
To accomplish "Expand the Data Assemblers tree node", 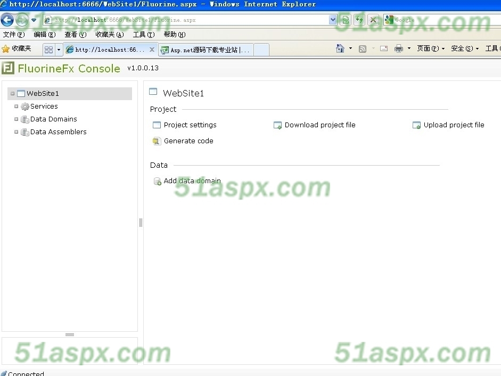I will pyautogui.click(x=16, y=132).
